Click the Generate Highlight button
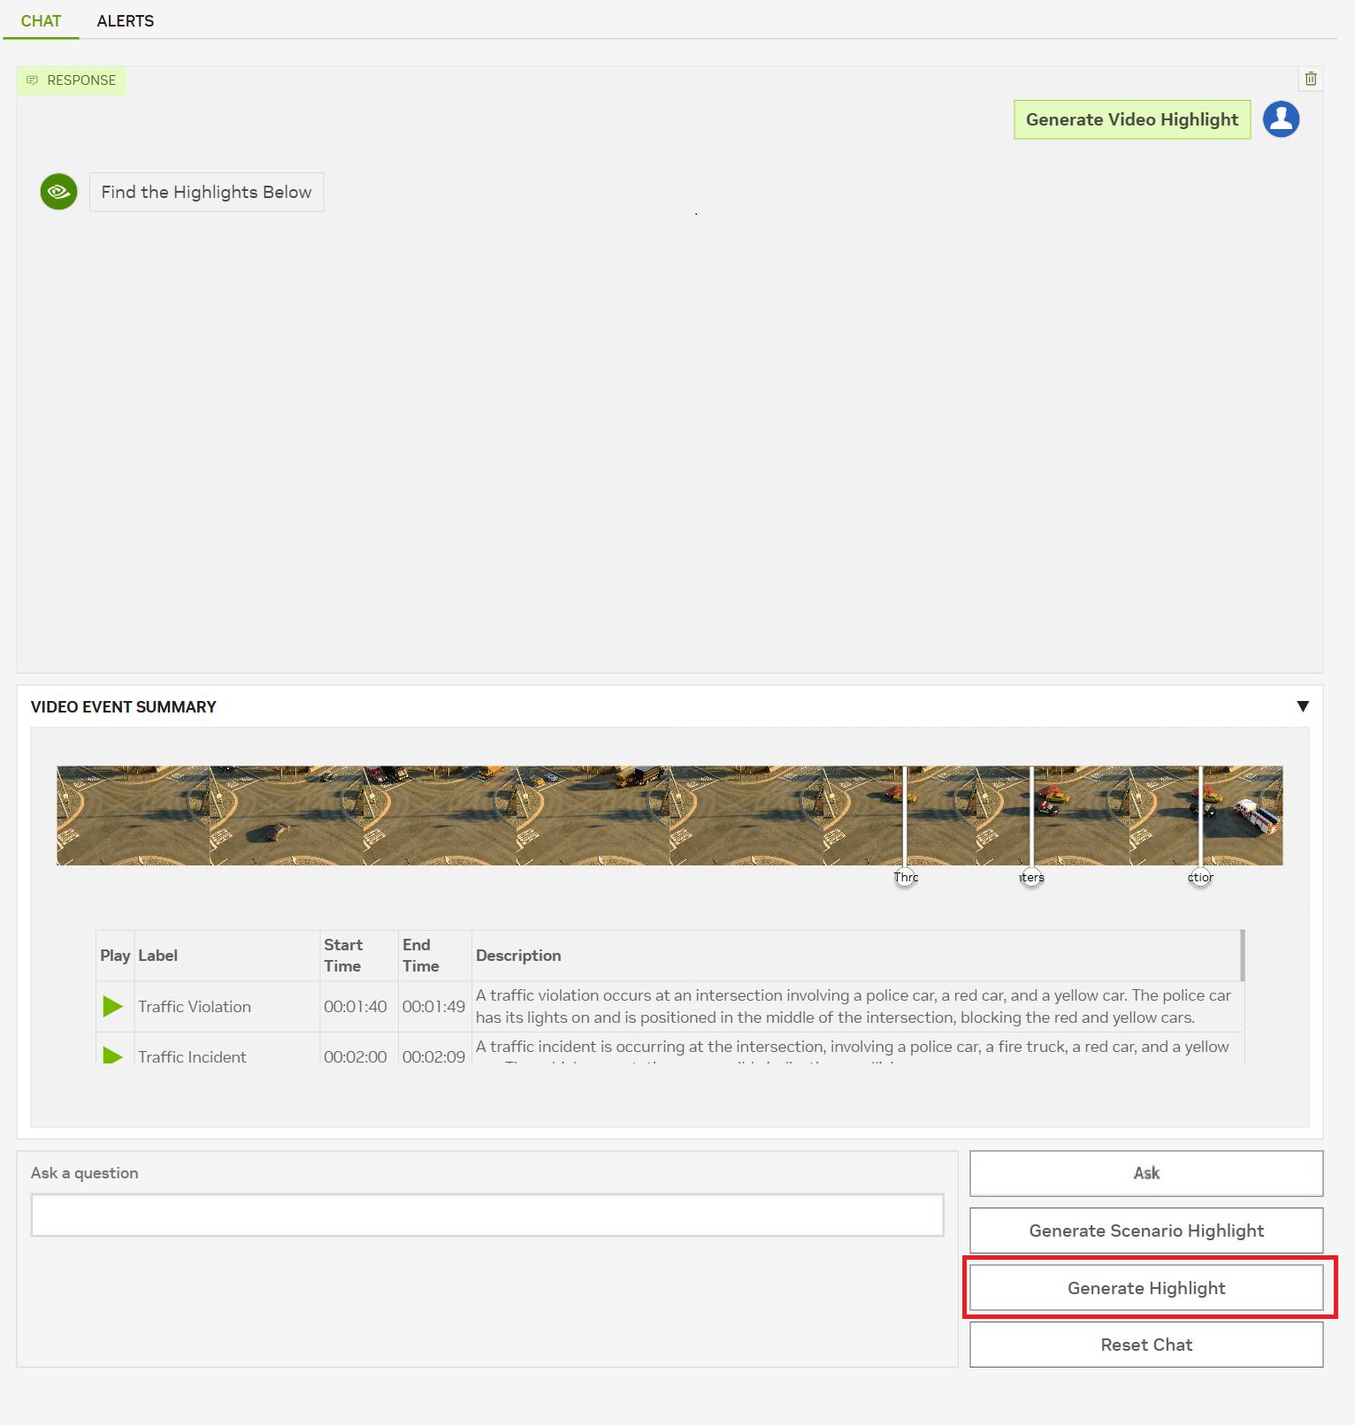 click(1145, 1288)
